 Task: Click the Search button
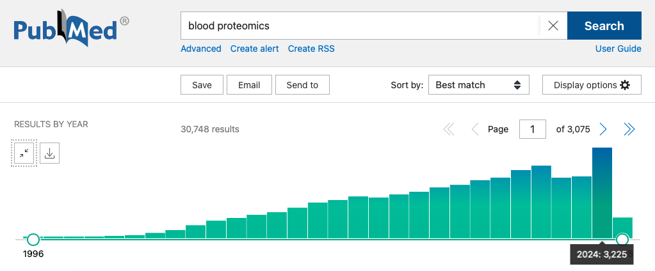(604, 26)
